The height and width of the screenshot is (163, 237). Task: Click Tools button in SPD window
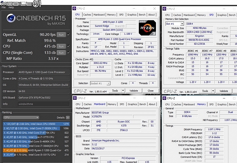click(x=205, y=91)
